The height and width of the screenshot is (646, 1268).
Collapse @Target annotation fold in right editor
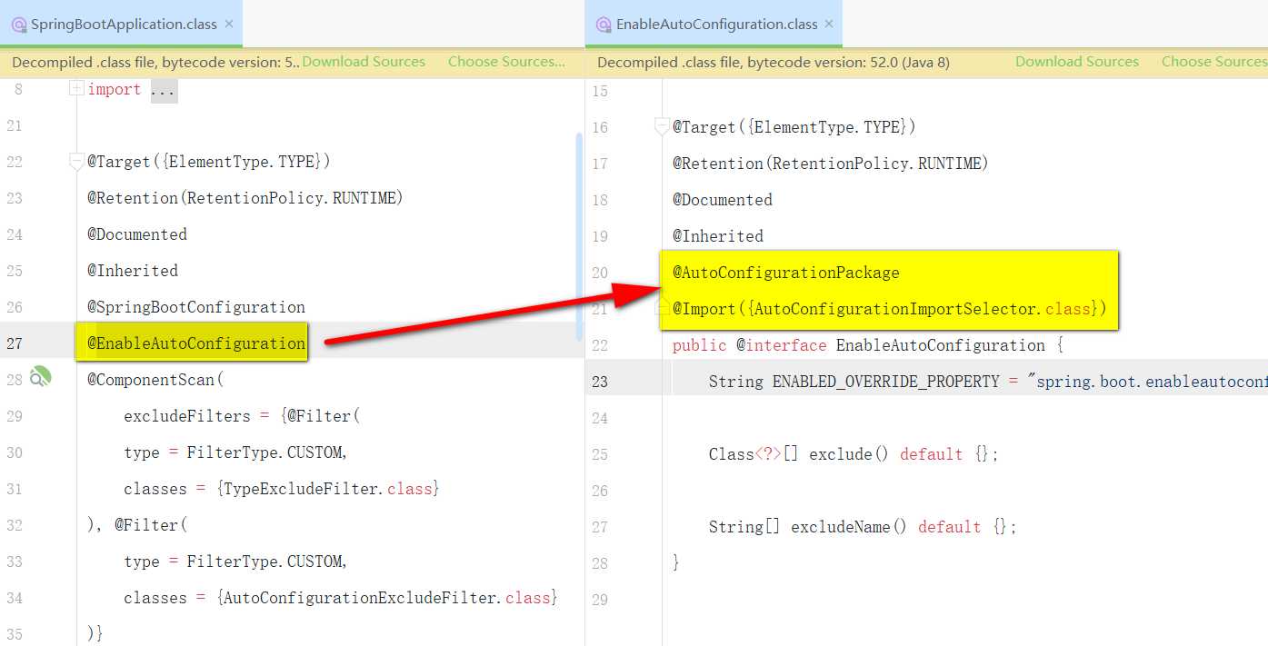pos(662,127)
